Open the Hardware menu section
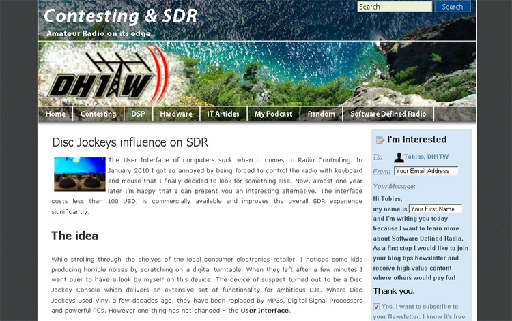The height and width of the screenshot is (321, 512). [176, 114]
